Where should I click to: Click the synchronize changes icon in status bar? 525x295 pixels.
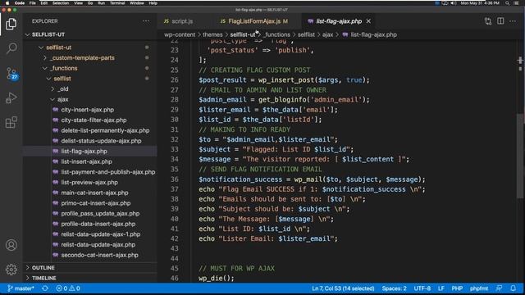(x=45, y=288)
